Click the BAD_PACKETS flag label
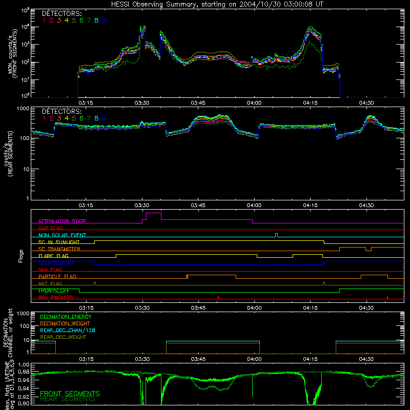This screenshot has height=410, width=410. (56, 297)
